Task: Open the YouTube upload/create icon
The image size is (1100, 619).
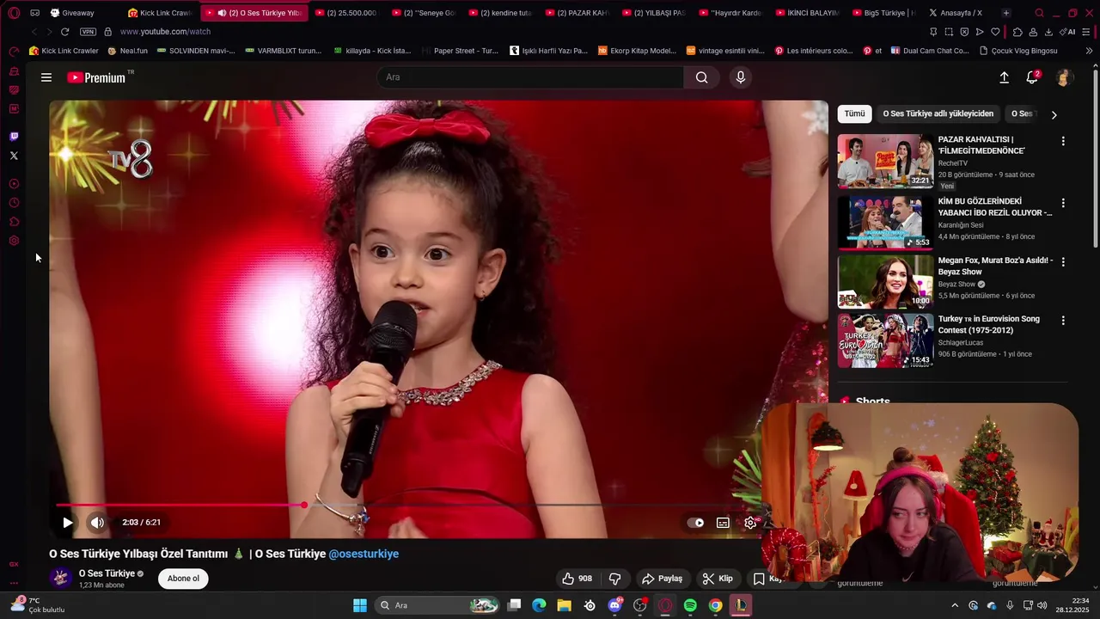Action: [1004, 77]
